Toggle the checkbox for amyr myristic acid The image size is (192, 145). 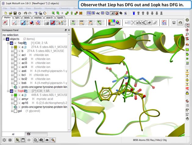click(15, 99)
